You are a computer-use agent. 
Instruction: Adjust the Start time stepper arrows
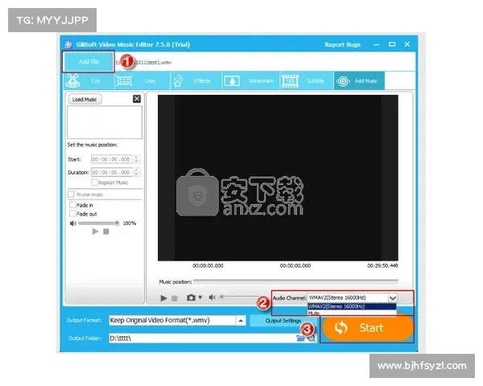point(137,159)
